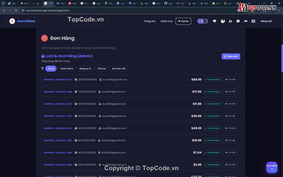Show Chi tiết for the $49.99 NE0T order
Screen dimensions: 283x177
click(x=230, y=128)
